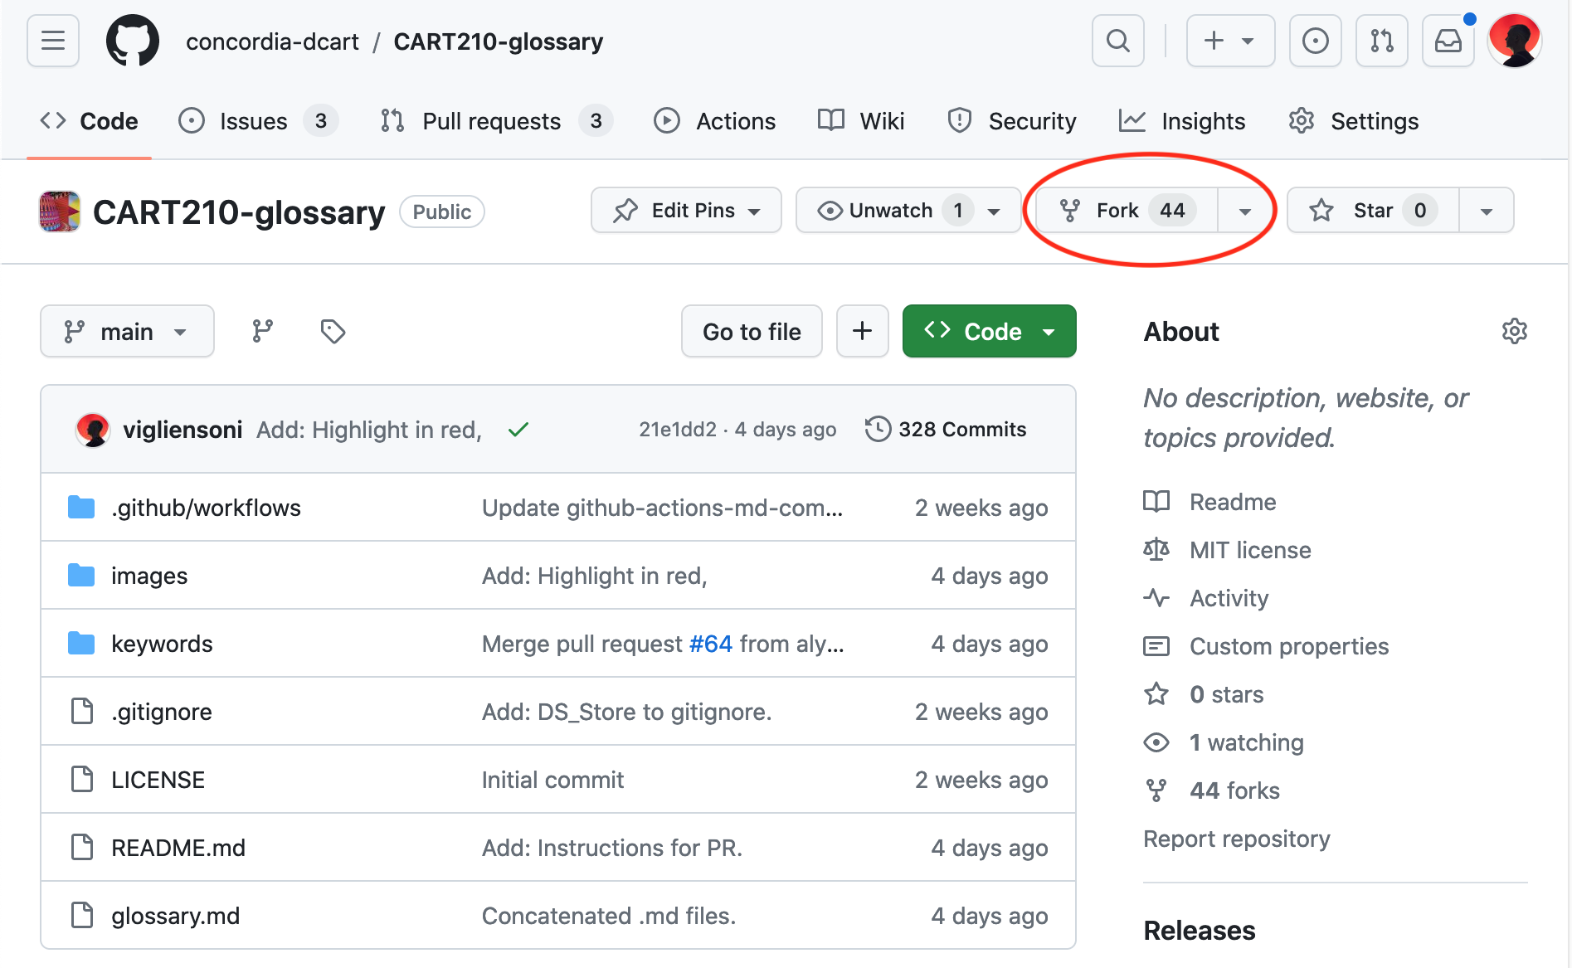Click Report repository link

pos(1236,839)
